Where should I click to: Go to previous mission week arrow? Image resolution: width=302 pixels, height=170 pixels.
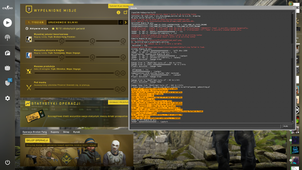(121, 22)
